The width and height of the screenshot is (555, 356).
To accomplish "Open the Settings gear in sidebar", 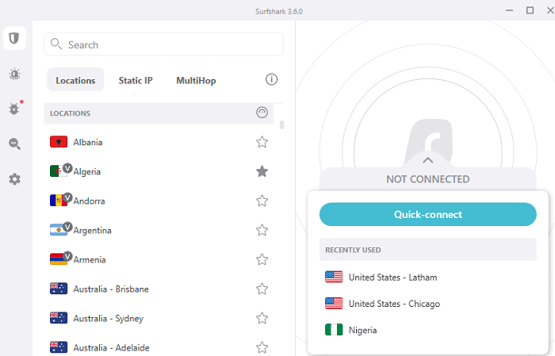I will (14, 179).
